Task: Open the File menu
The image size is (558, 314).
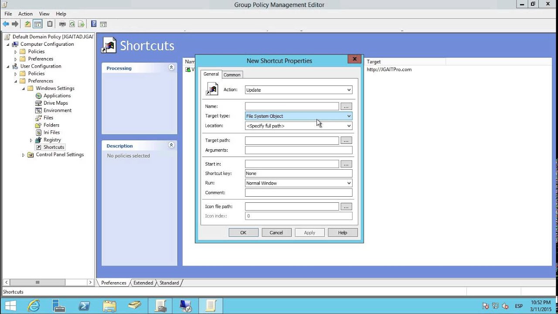Action: click(8, 14)
